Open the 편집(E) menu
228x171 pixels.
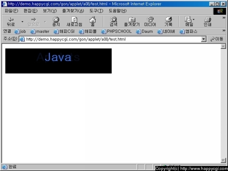click(31, 11)
